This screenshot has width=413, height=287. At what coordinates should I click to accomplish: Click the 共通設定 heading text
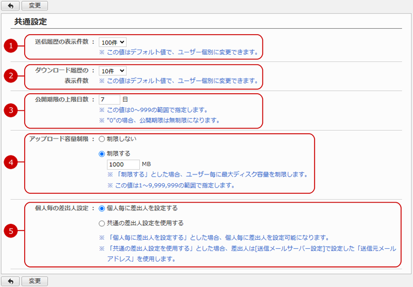(x=31, y=22)
